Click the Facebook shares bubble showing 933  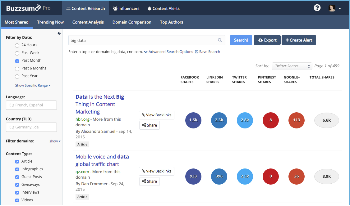pos(193,176)
